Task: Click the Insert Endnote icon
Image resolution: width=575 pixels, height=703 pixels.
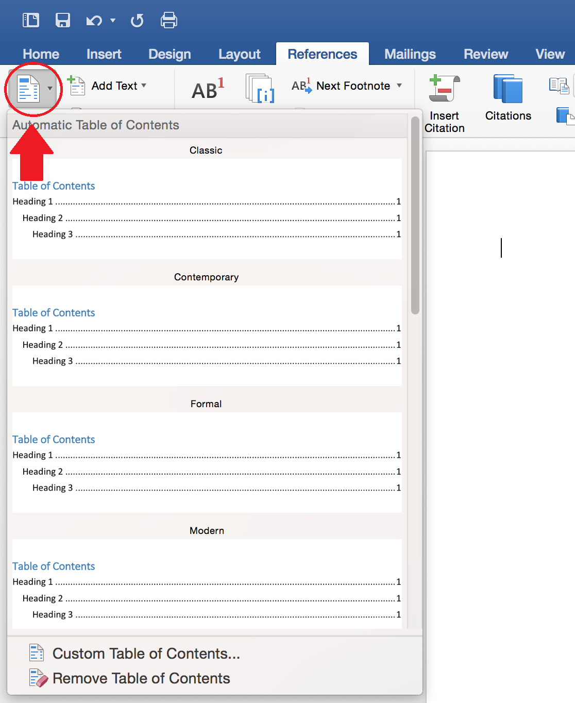Action: [x=260, y=89]
